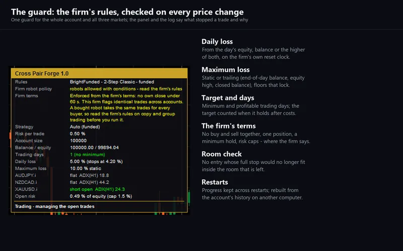The height and width of the screenshot is (251, 403).
Task: Click the Account size value 100000
Action: tap(78, 141)
